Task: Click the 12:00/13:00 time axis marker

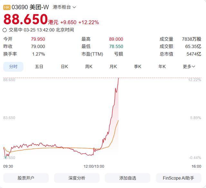Action: tap(94, 166)
